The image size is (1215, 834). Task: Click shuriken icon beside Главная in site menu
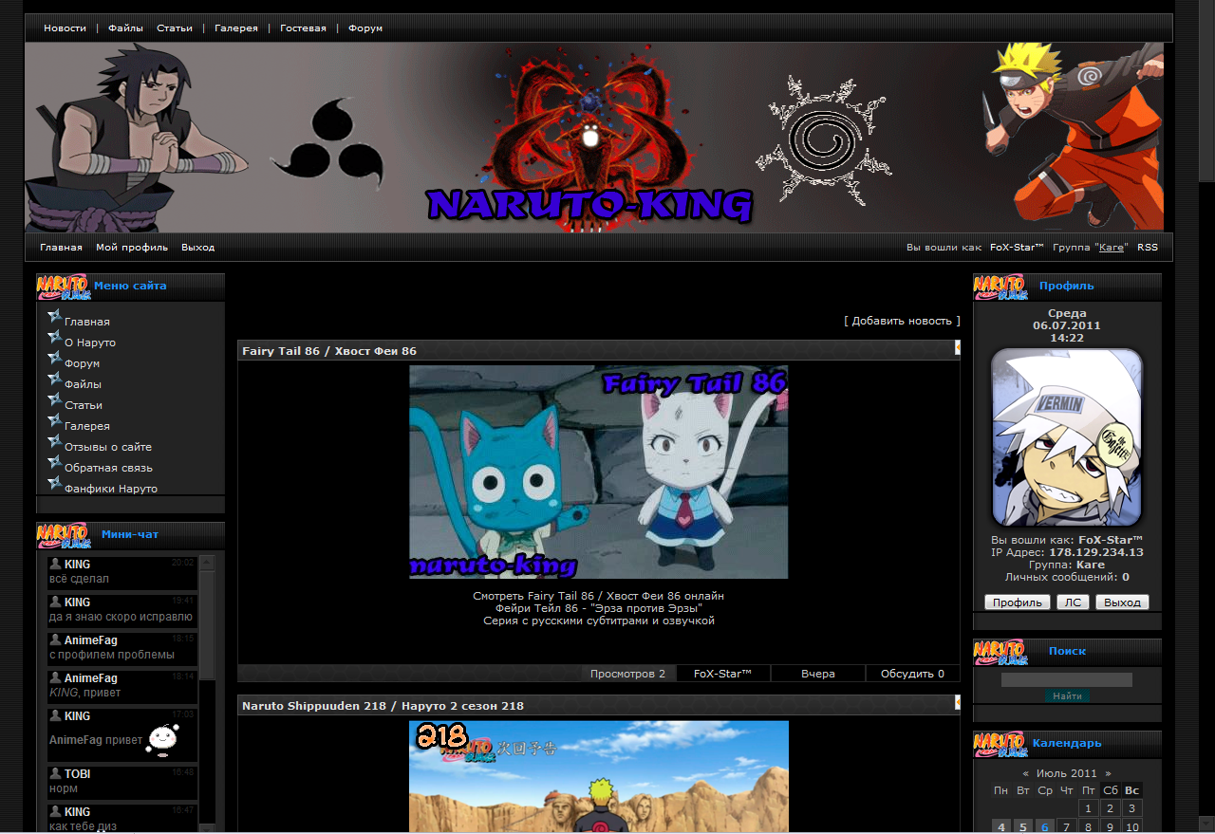pos(54,316)
